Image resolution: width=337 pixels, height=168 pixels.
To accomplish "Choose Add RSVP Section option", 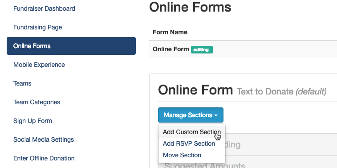I will [x=189, y=143].
